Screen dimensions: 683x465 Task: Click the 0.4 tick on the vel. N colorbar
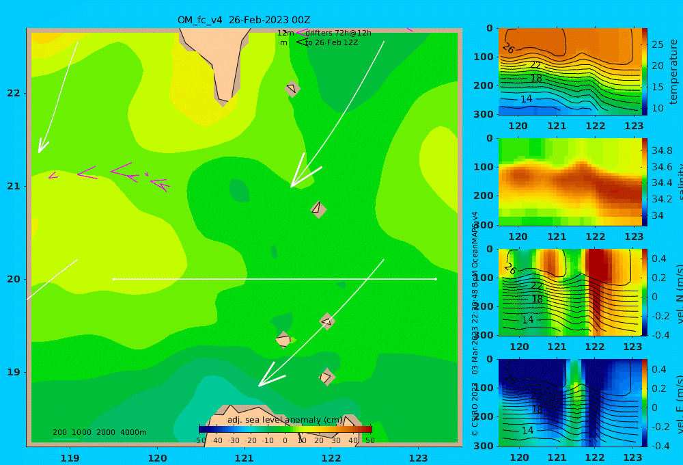pyautogui.click(x=659, y=258)
